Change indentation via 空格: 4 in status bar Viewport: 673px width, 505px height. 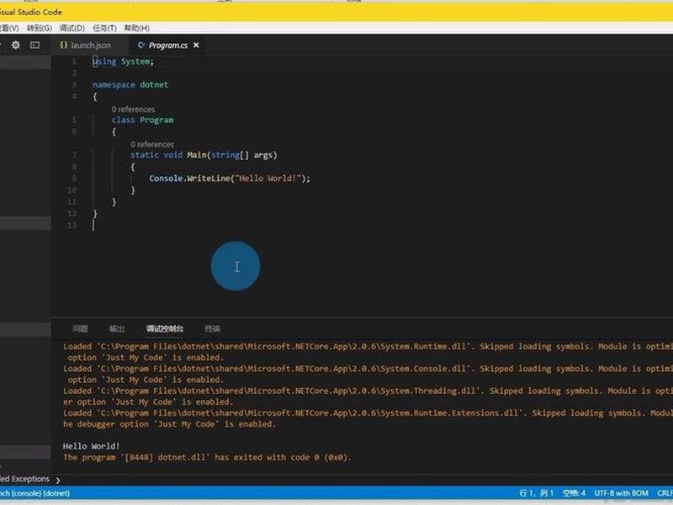click(x=574, y=493)
